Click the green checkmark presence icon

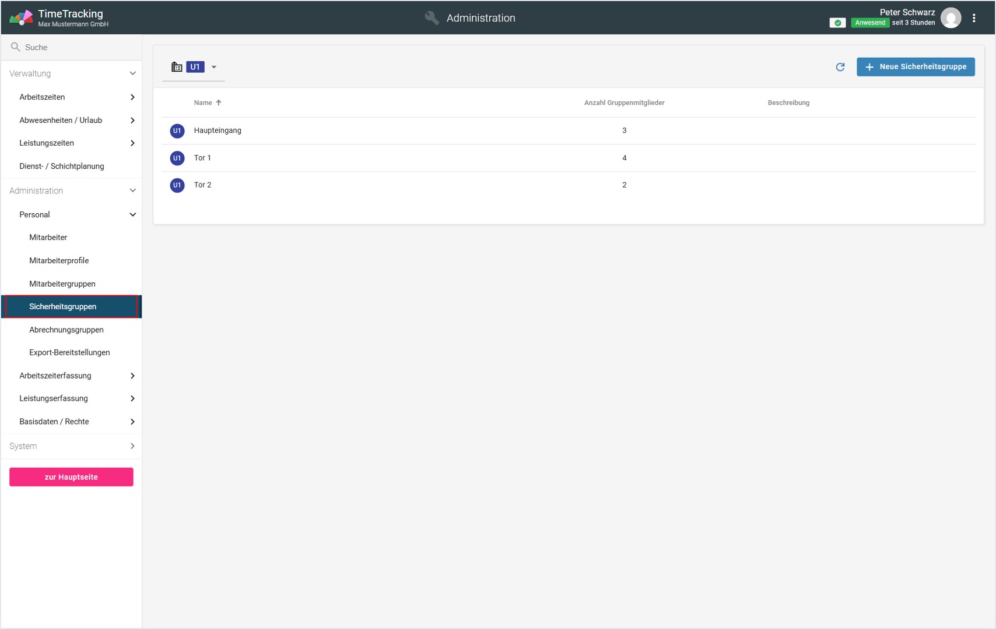(x=837, y=23)
